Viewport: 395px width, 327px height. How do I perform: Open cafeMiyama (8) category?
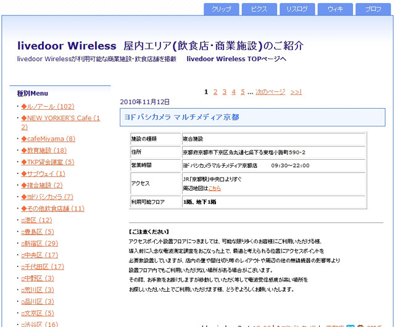pyautogui.click(x=48, y=139)
